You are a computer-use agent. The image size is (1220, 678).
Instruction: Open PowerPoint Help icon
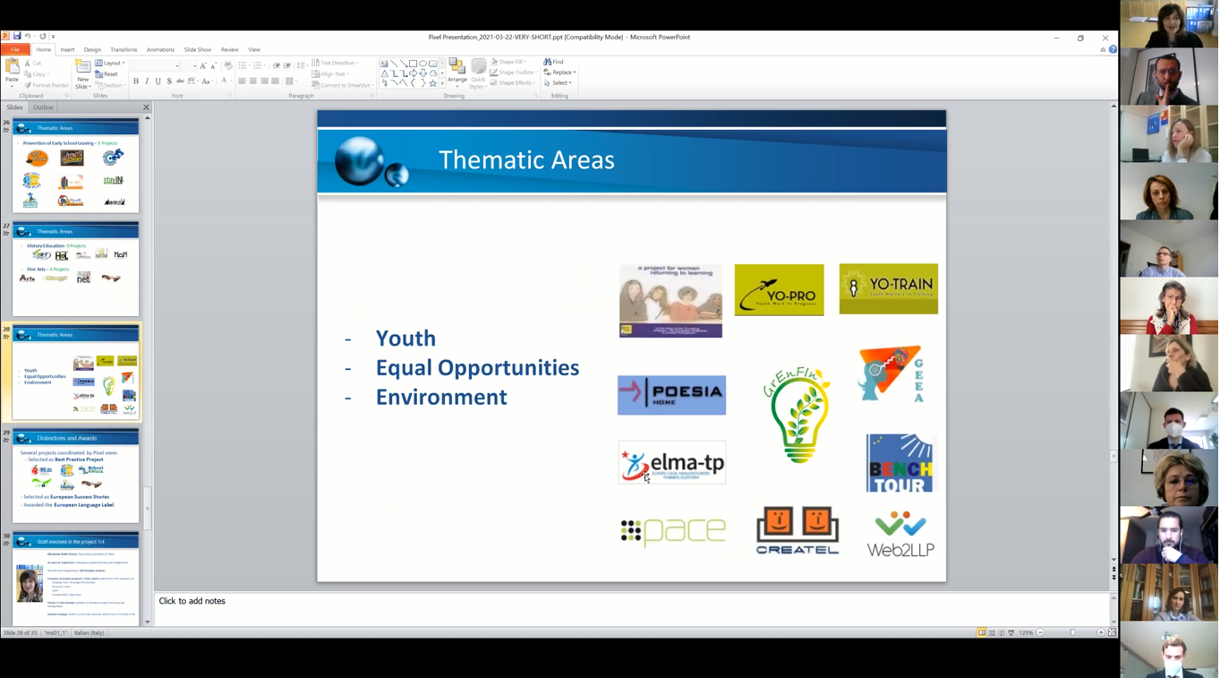coord(1113,49)
